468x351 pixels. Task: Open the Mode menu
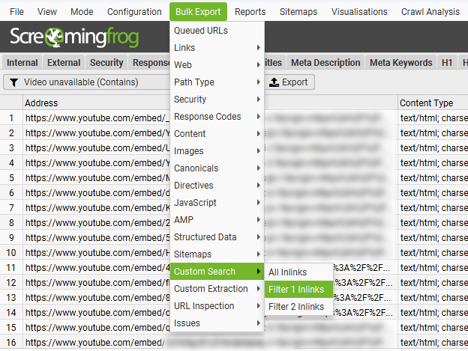82,12
